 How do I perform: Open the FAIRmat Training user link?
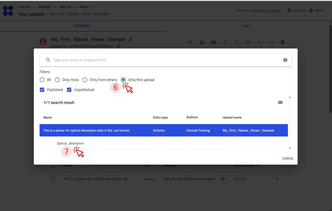266,11
